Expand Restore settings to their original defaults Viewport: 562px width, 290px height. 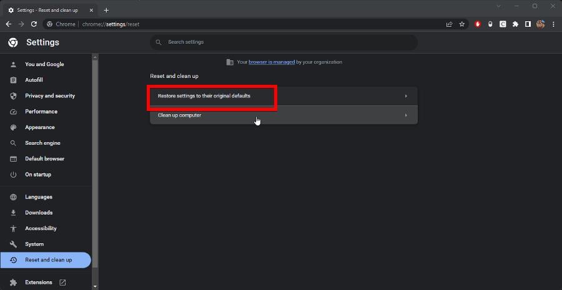pos(283,96)
